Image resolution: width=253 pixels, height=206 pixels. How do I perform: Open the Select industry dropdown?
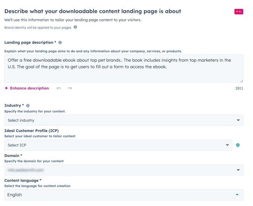[124, 120]
